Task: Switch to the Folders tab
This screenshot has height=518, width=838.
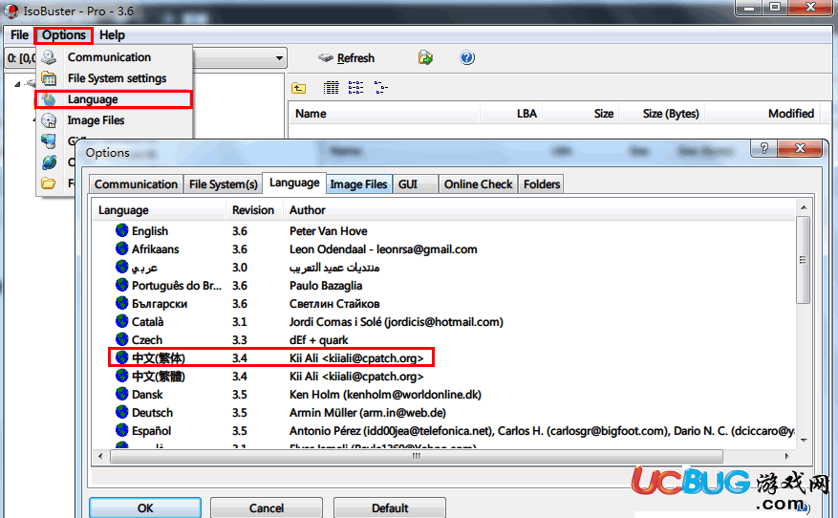Action: point(542,184)
